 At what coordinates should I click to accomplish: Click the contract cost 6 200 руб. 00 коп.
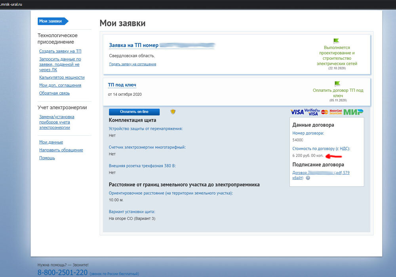point(308,156)
